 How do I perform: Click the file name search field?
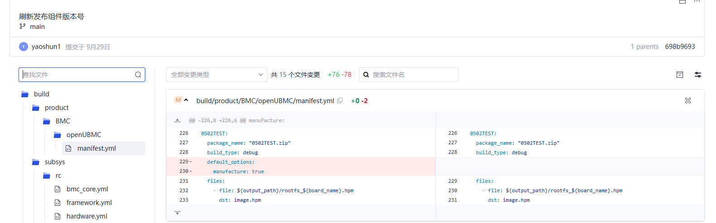click(412, 75)
